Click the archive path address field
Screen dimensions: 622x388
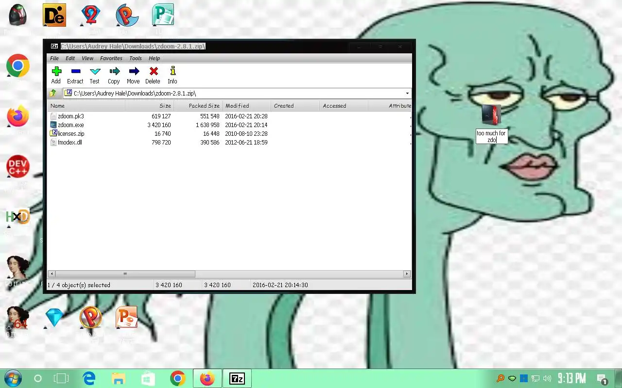coord(233,93)
